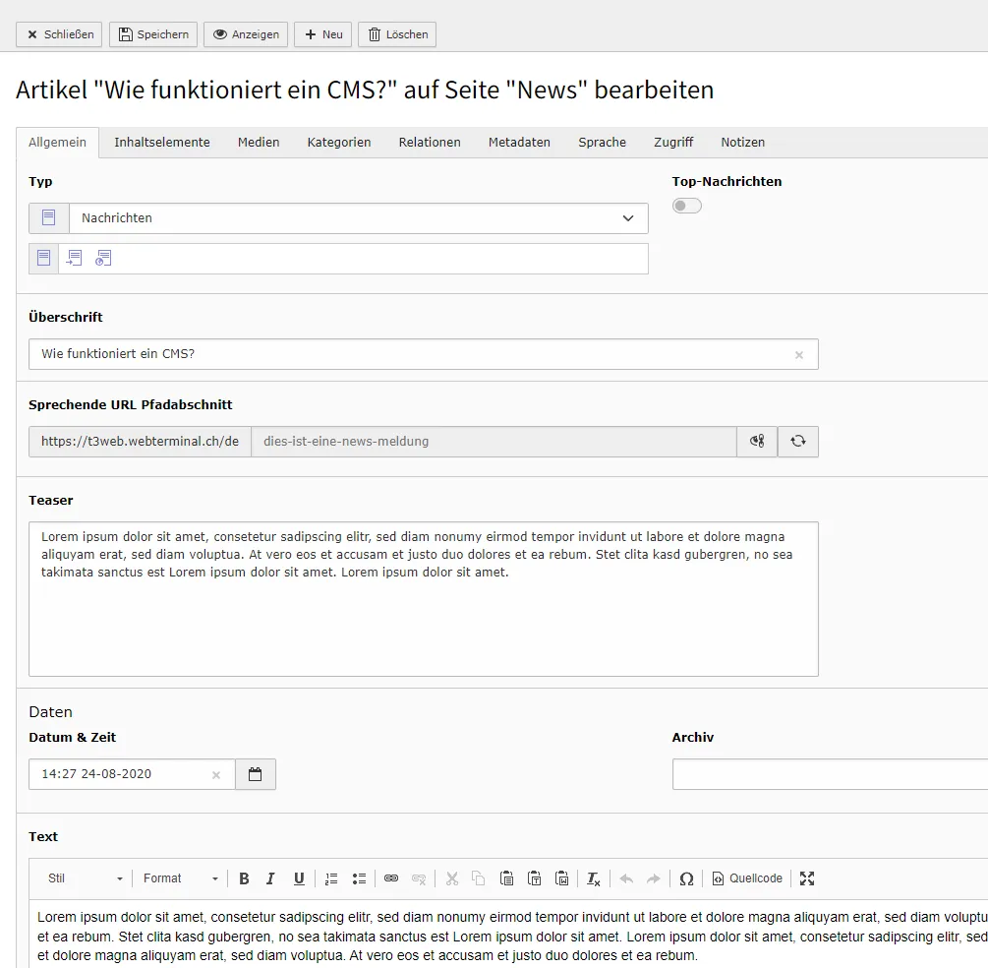Open the Typ dropdown showing Nachrichten
This screenshot has width=988, height=968.
tap(359, 218)
